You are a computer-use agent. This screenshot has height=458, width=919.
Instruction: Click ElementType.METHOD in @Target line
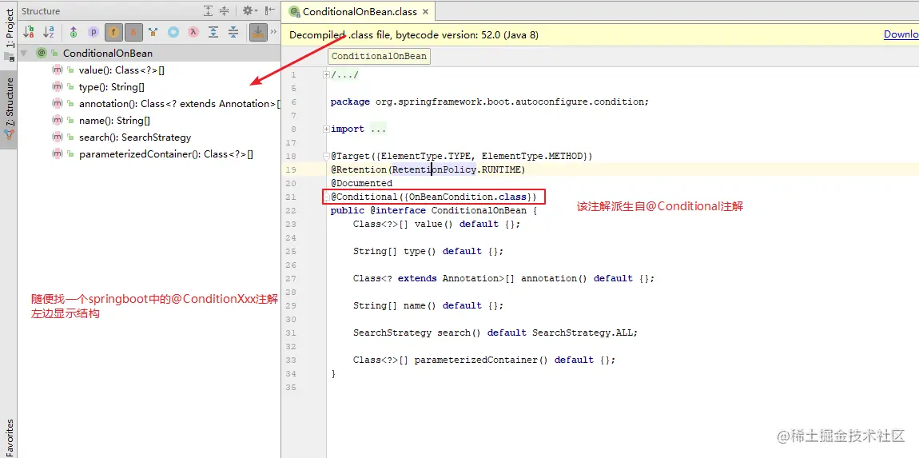click(x=532, y=156)
